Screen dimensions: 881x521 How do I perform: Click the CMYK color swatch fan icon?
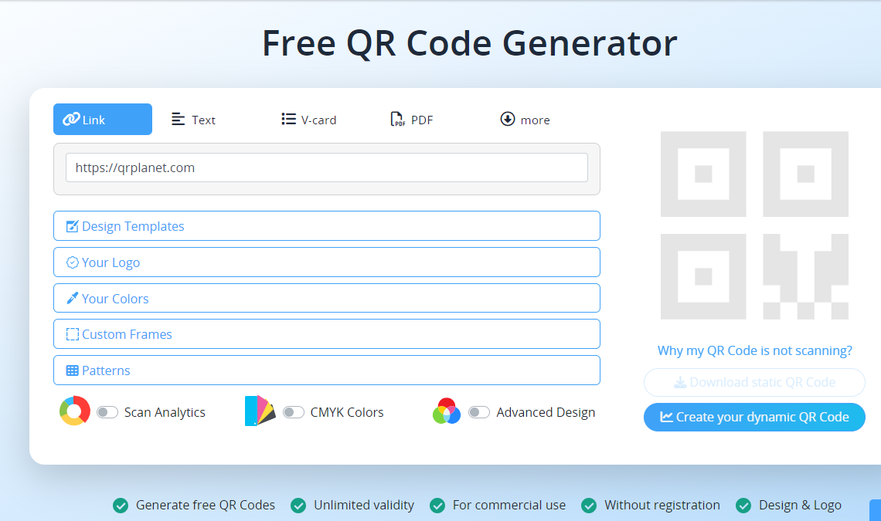click(260, 411)
